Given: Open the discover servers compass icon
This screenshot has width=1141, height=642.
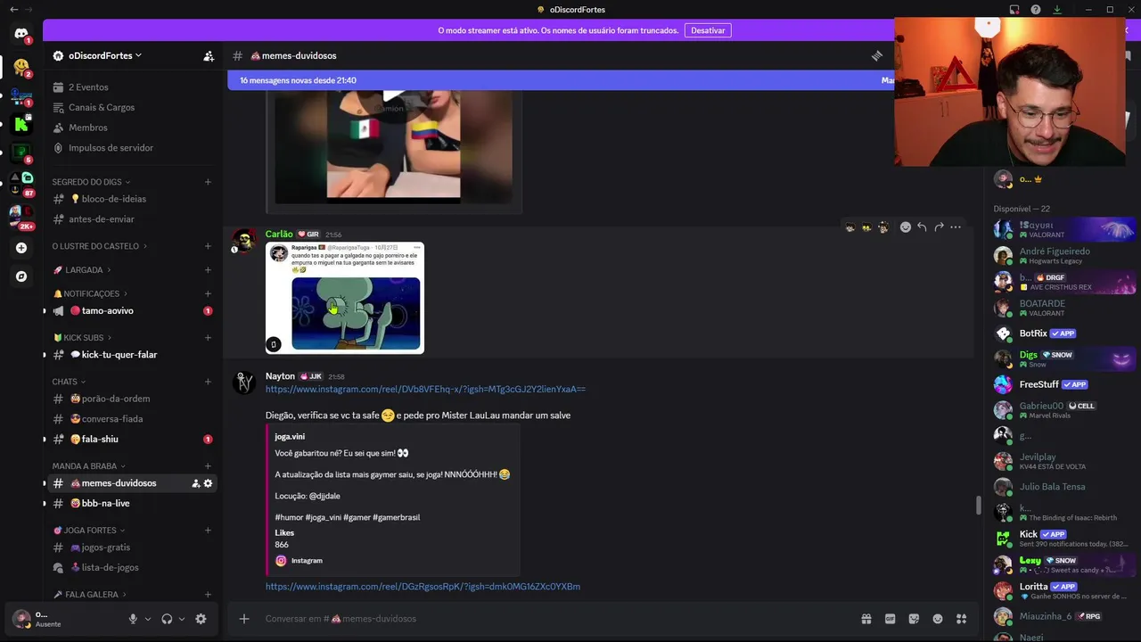Looking at the screenshot, I should tap(21, 276).
